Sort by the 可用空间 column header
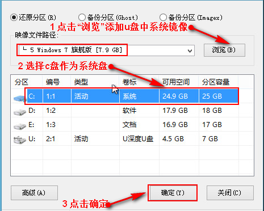 [x=176, y=82]
